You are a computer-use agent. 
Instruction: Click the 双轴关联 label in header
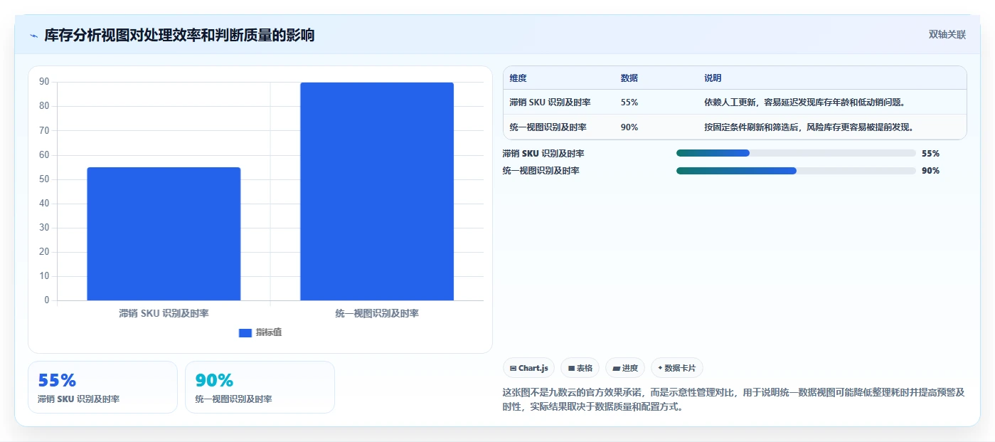coord(947,34)
